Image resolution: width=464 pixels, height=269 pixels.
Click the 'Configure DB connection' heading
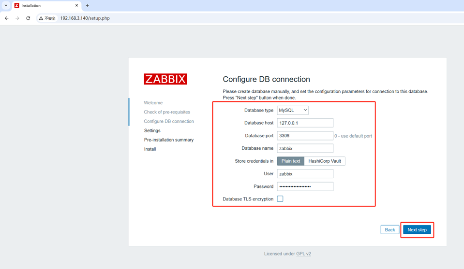pos(266,79)
